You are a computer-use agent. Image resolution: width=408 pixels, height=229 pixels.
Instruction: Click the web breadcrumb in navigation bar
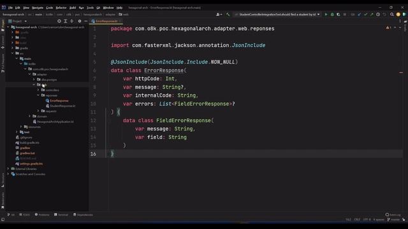[x=124, y=15]
